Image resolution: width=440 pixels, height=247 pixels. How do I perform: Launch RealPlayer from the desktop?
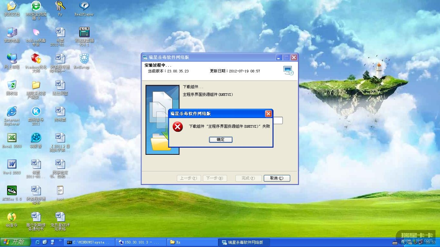84,9
